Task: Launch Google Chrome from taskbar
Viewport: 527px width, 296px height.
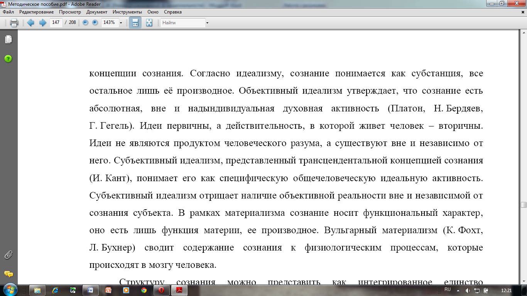Action: click(144, 290)
